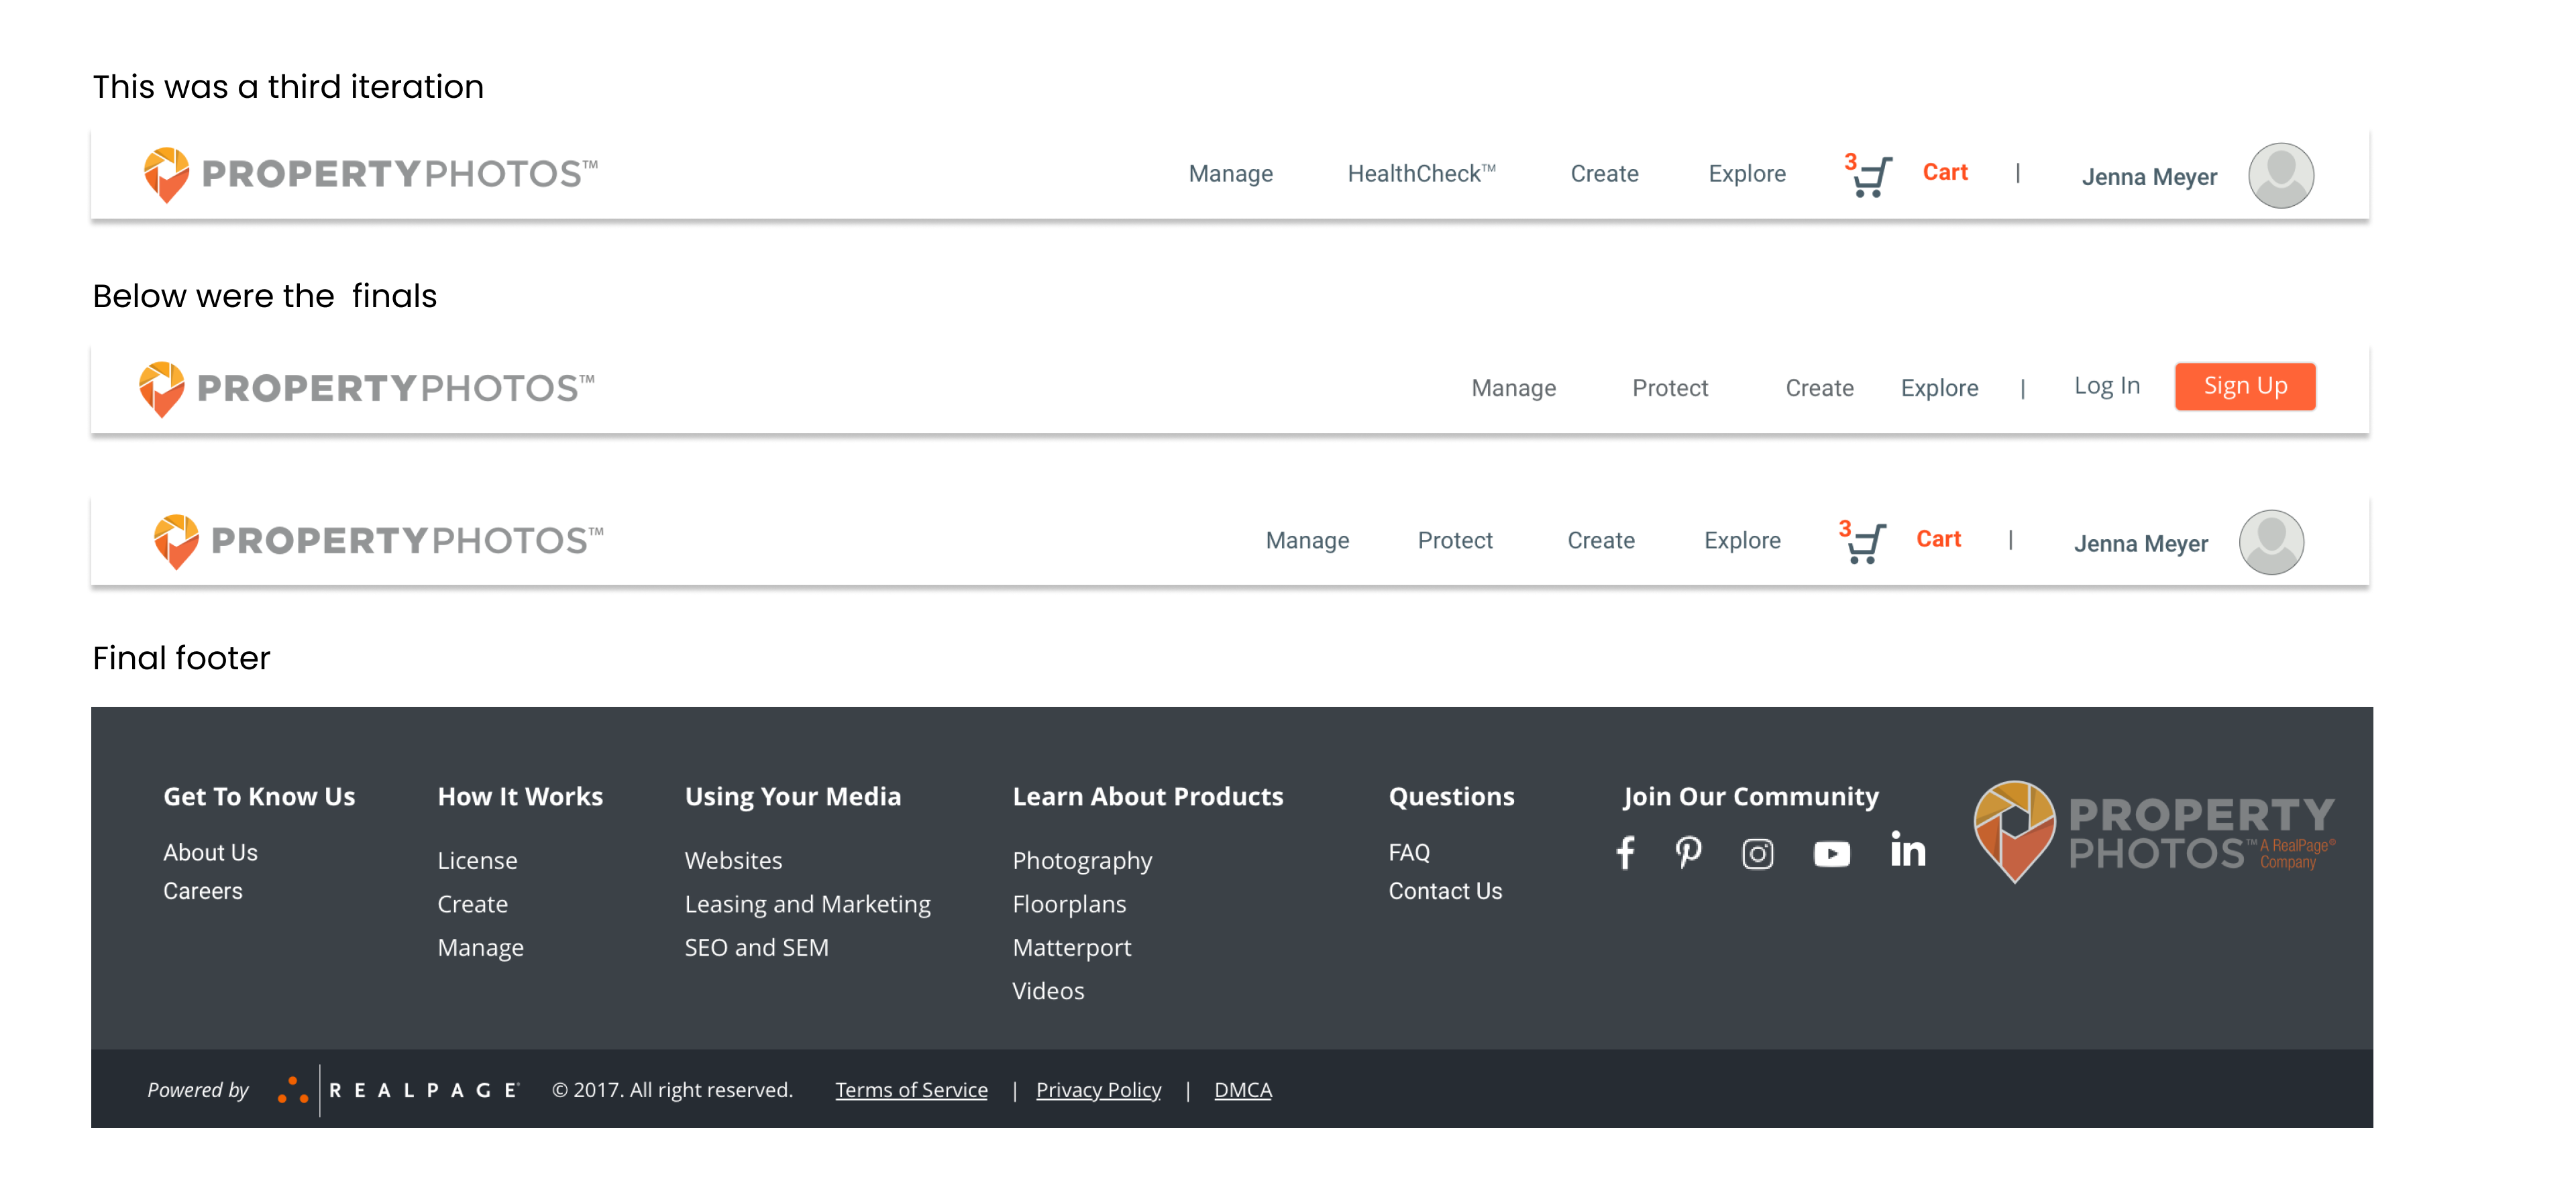Viewport: 2576px width, 1191px height.
Task: Open HealthCheck menu item
Action: [1421, 173]
